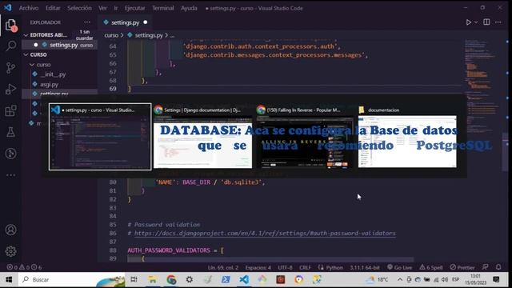
Task: Switch to Django documentation Chrome window thumbnail
Action: (x=202, y=137)
